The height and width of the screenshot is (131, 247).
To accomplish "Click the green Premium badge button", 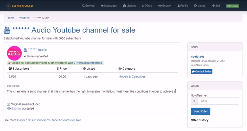I will pyautogui.click(x=233, y=6).
